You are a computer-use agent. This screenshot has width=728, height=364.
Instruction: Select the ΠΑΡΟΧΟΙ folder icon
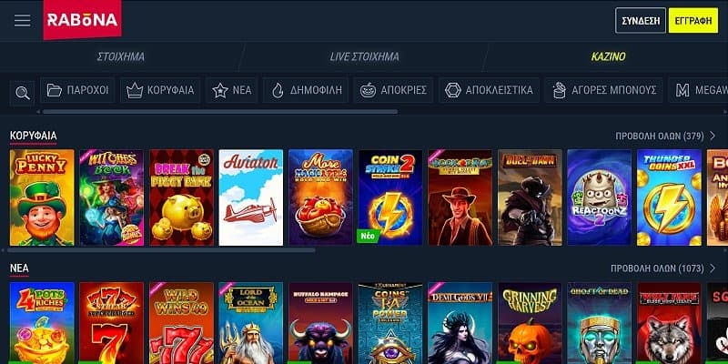(55, 90)
